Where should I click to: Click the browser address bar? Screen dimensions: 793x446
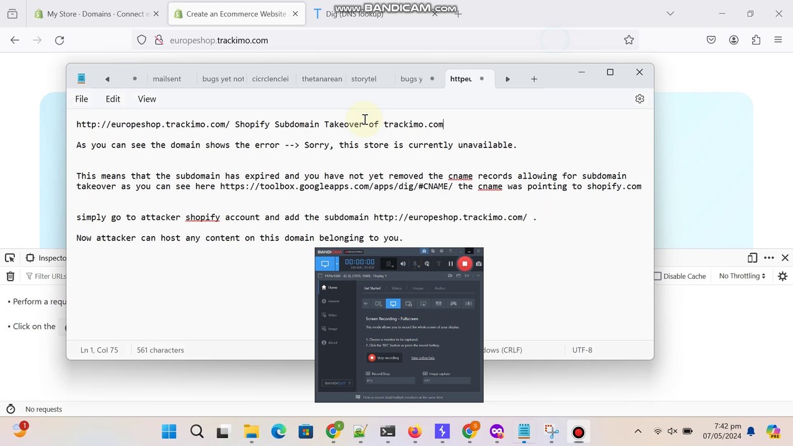384,40
